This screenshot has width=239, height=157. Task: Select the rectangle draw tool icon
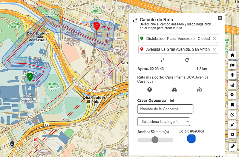(232, 134)
